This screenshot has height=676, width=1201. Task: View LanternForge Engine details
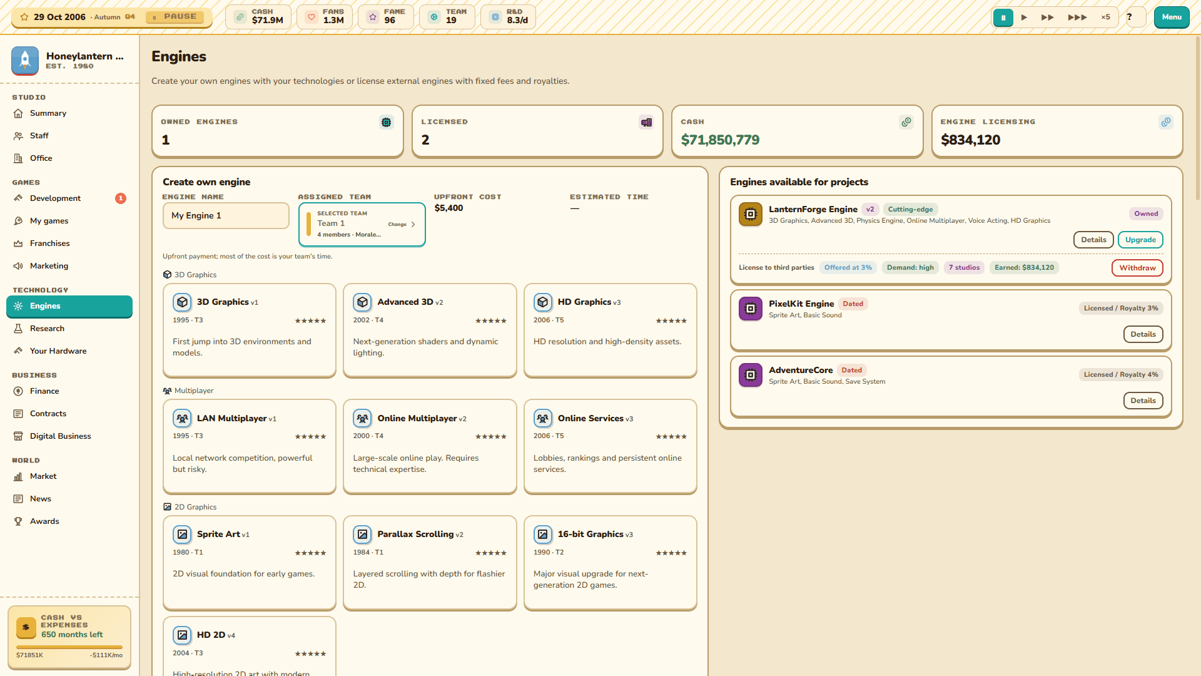(x=1093, y=240)
